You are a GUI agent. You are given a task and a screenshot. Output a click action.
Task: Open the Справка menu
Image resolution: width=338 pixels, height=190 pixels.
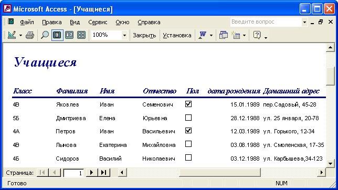(x=149, y=22)
